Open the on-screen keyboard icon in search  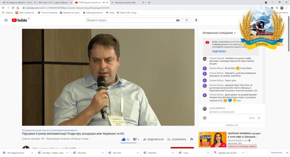178,20
